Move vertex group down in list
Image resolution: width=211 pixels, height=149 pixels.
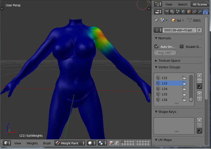(x=199, y=99)
